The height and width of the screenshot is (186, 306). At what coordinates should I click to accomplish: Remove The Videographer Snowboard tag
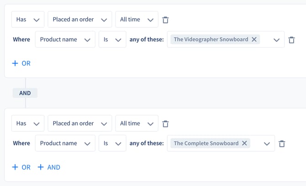click(x=254, y=39)
